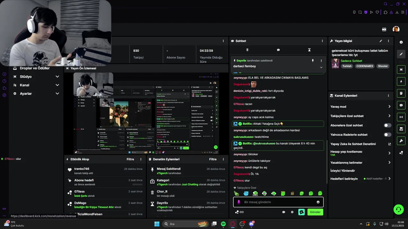Click the hourglass icon in chat toolbar

pyautogui.click(x=309, y=50)
